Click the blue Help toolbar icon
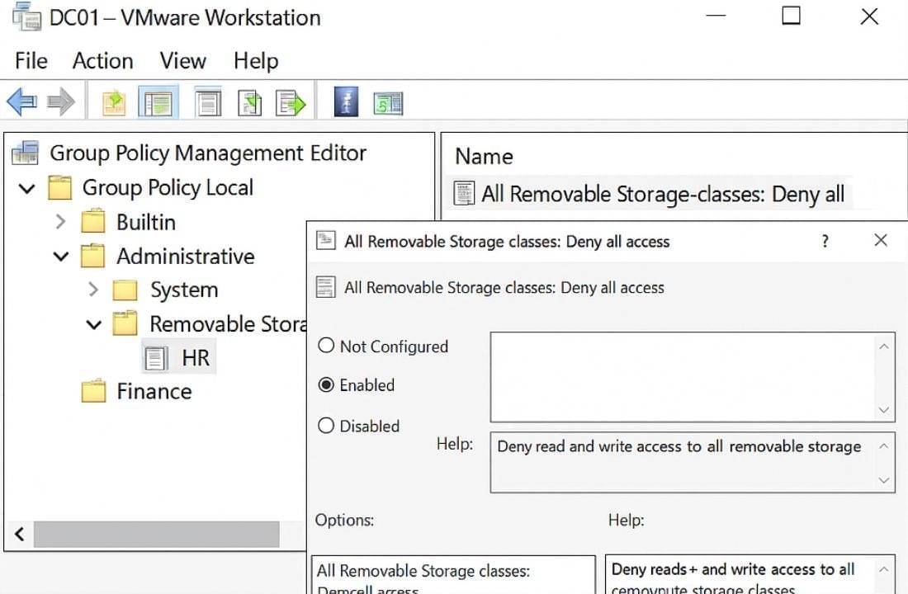This screenshot has height=594, width=908. click(346, 102)
